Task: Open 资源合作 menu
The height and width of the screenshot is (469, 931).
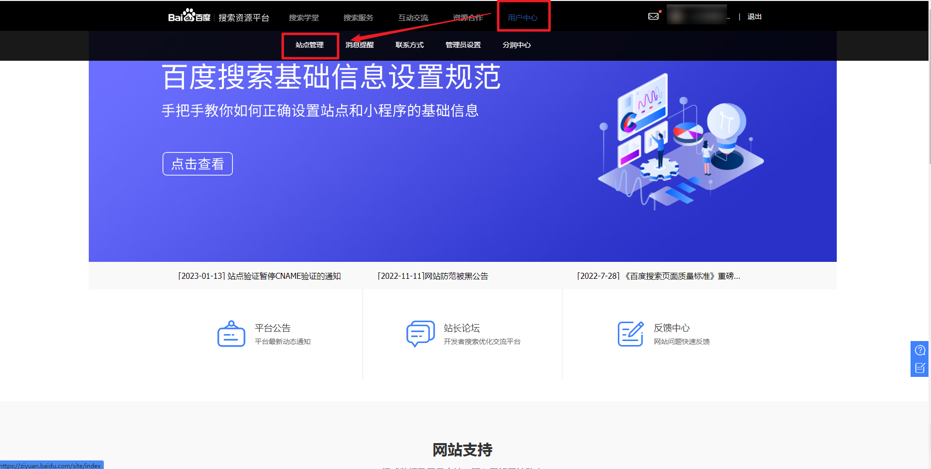Action: (468, 17)
